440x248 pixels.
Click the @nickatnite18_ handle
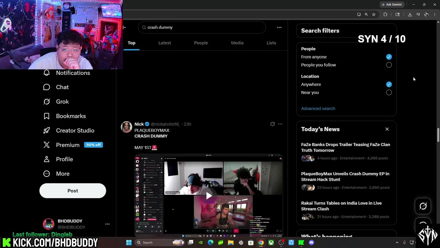(x=165, y=124)
